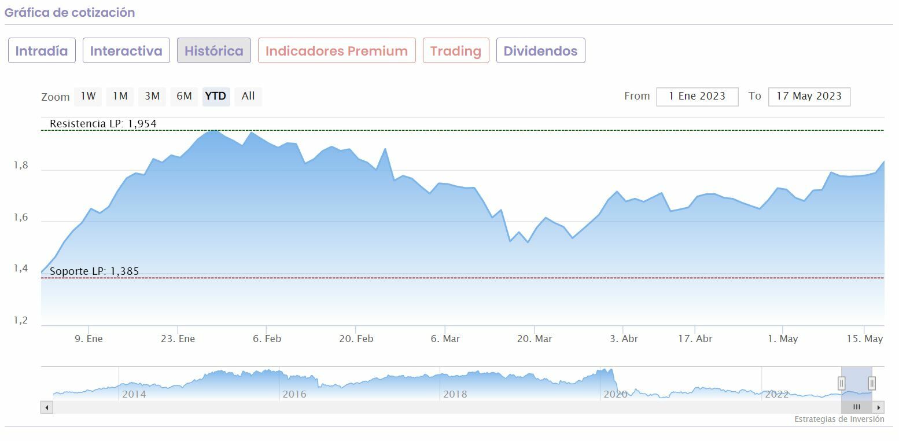The width and height of the screenshot is (899, 441).
Task: Click the right navigator range handle
Action: [x=872, y=383]
